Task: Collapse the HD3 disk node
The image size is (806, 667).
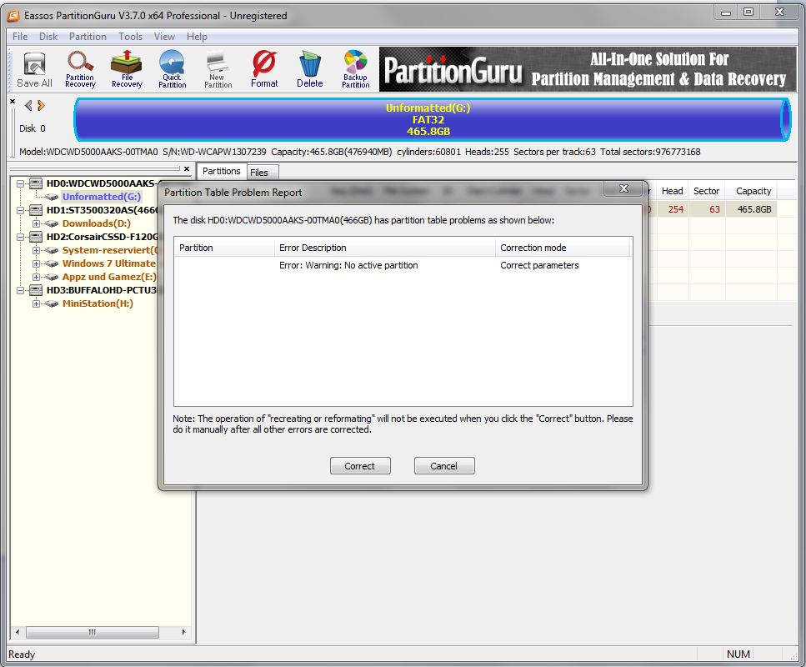Action: [21, 290]
